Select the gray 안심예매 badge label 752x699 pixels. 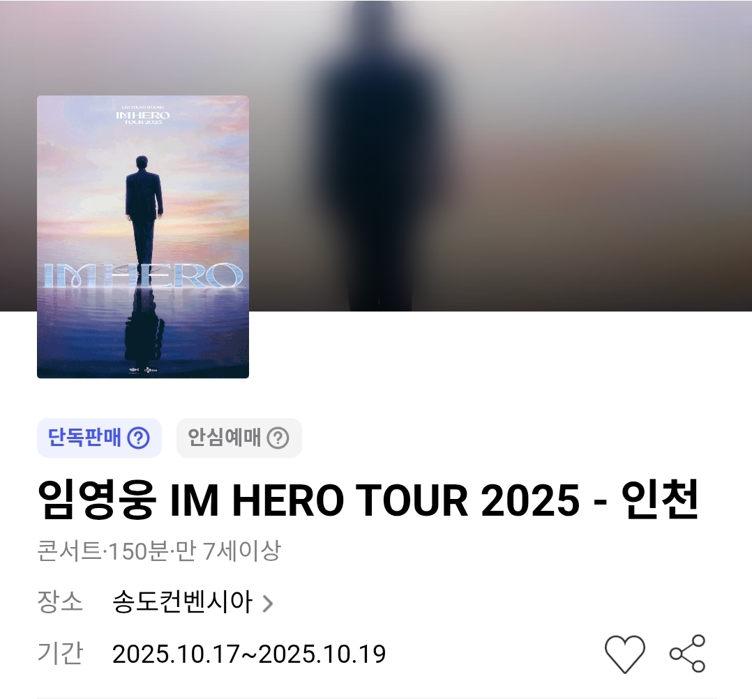point(223,438)
